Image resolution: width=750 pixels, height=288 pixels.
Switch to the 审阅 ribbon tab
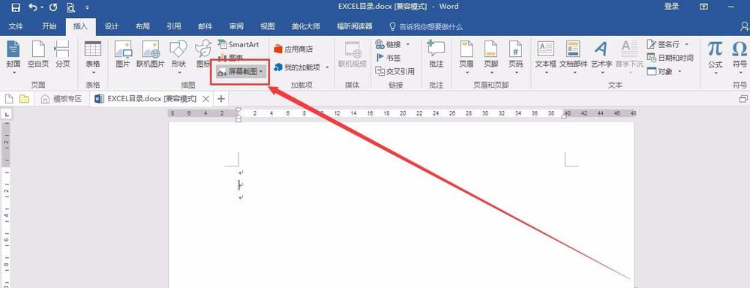[x=236, y=26]
